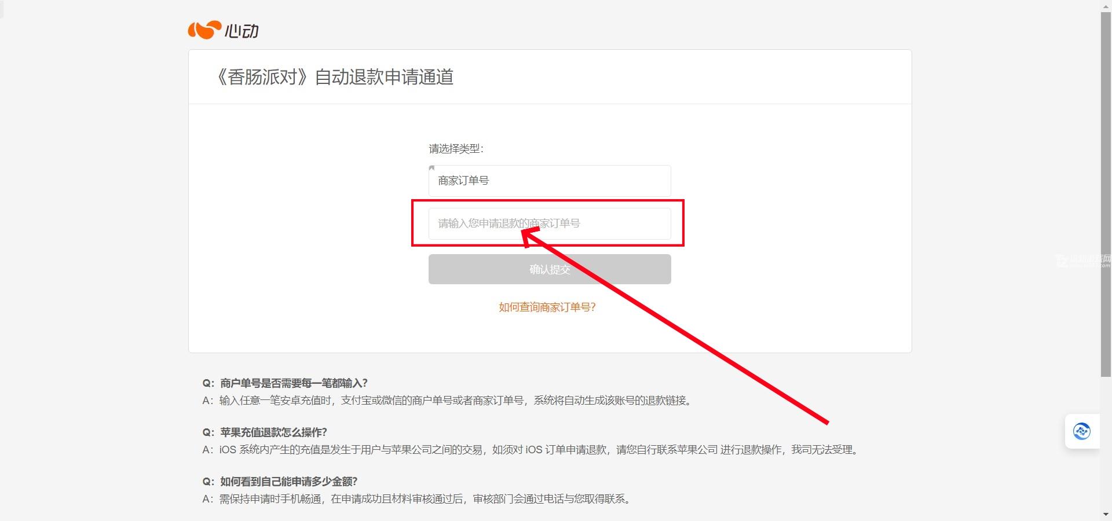Click the question 如何看到自己能申请多少金额?
The width and height of the screenshot is (1112, 521).
(280, 482)
